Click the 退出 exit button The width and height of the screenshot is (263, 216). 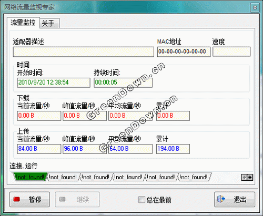(235, 199)
